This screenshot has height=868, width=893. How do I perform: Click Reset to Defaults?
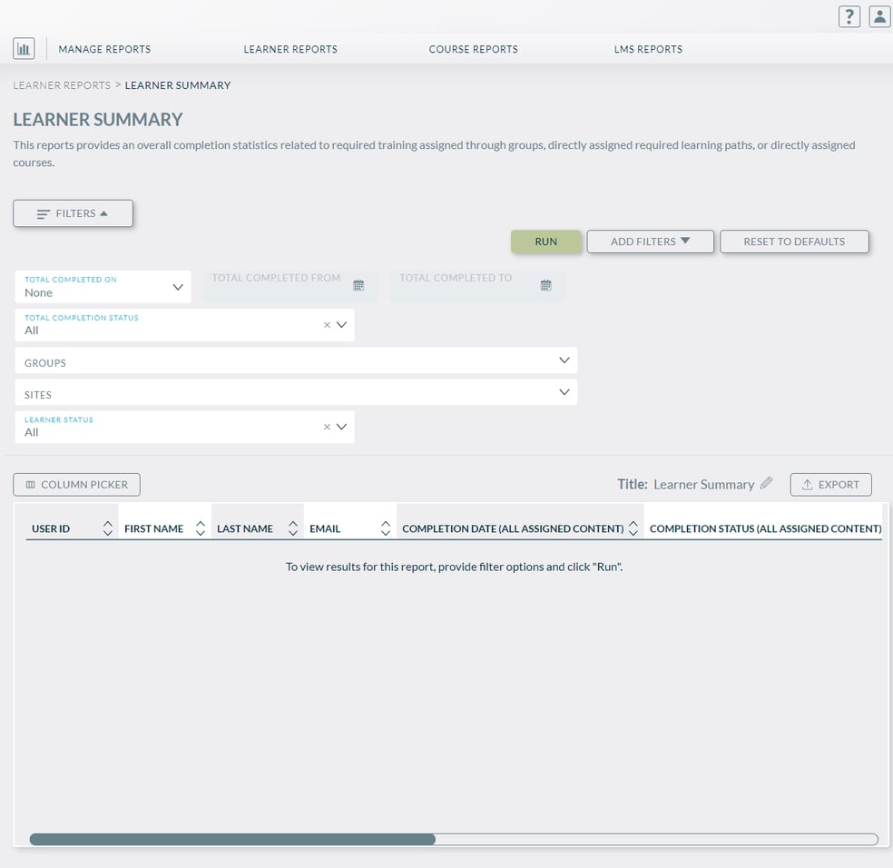(x=794, y=242)
